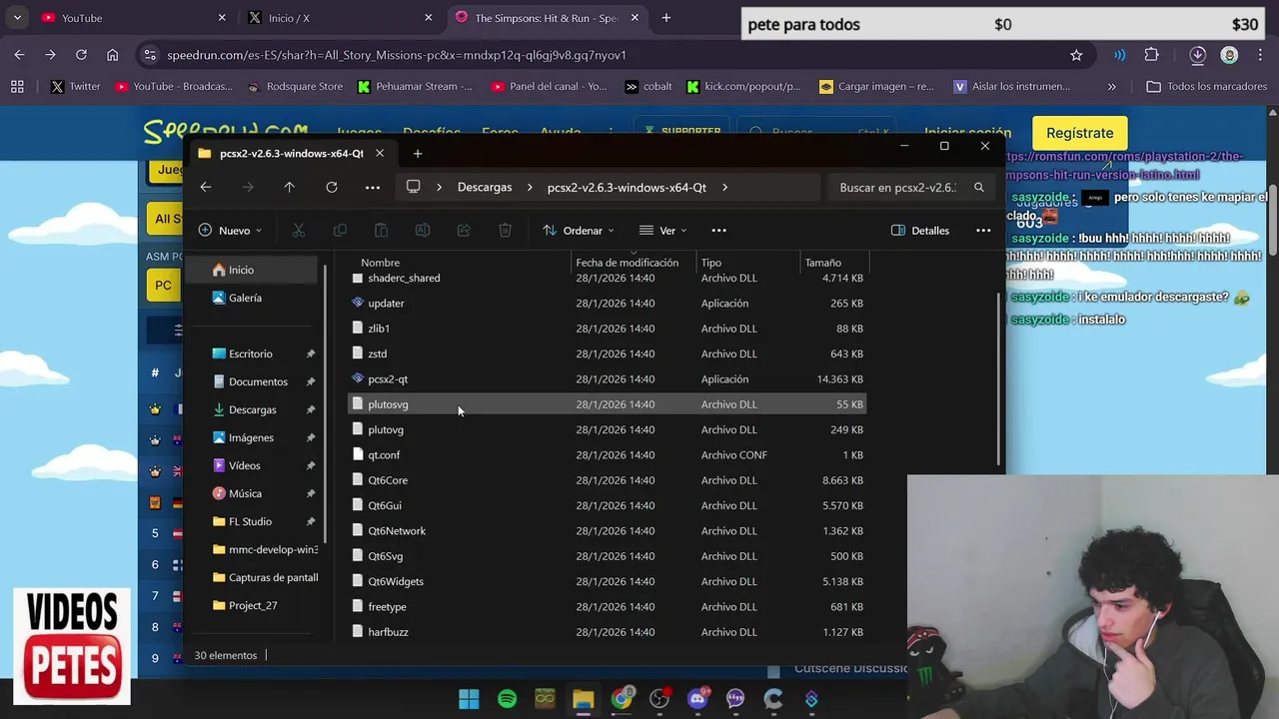Screen dimensions: 1279x719
Task: Open Chrome from the taskbar
Action: [622, 699]
